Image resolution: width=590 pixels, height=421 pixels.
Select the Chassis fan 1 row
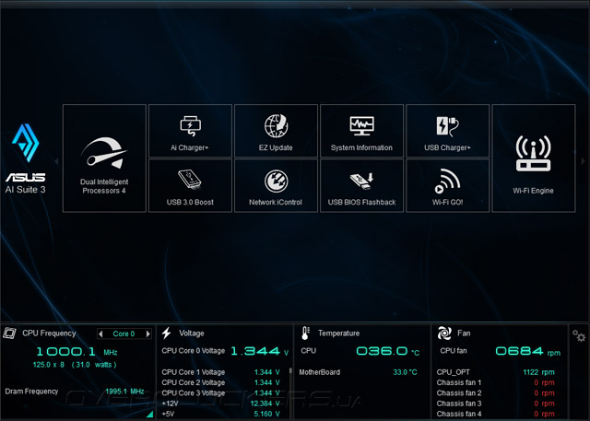point(496,382)
